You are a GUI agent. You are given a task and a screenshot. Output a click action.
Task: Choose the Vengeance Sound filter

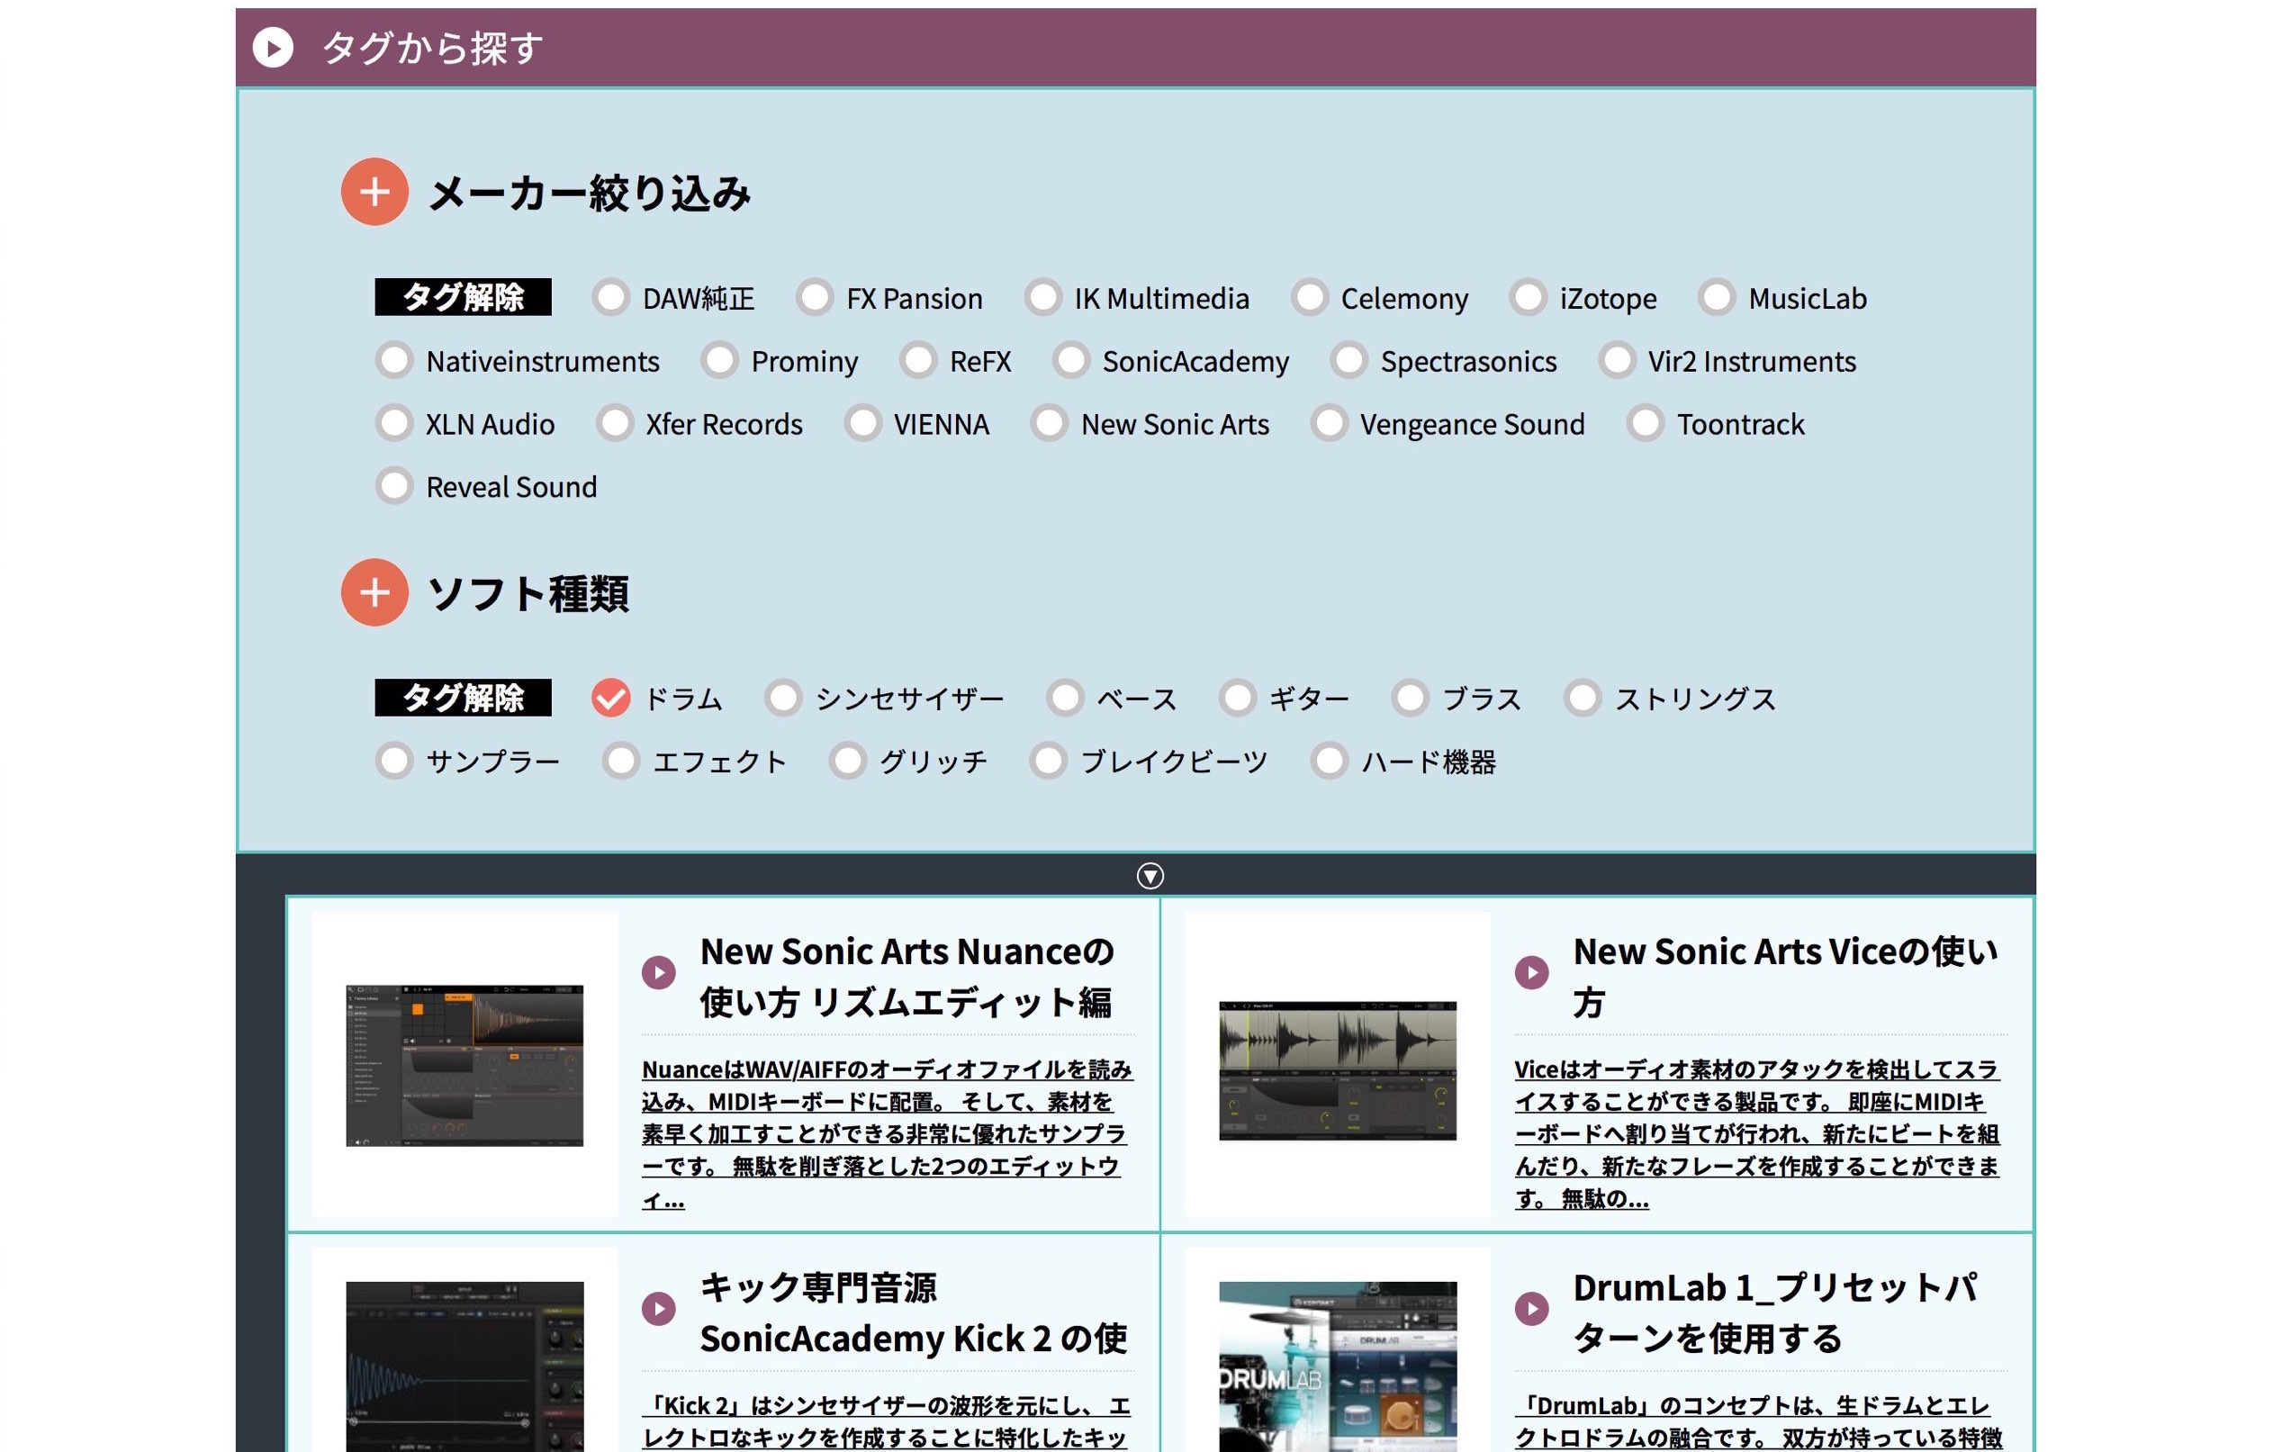1329,423
